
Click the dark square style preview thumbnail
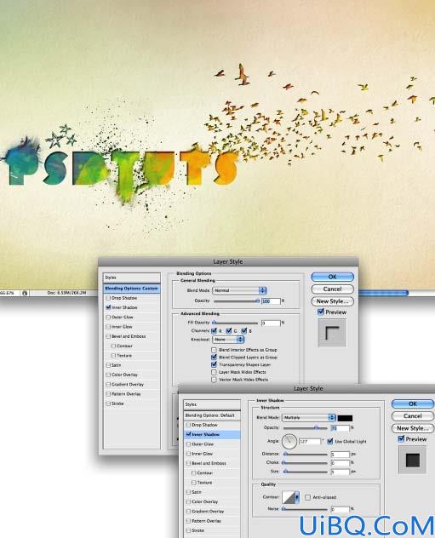tap(412, 460)
